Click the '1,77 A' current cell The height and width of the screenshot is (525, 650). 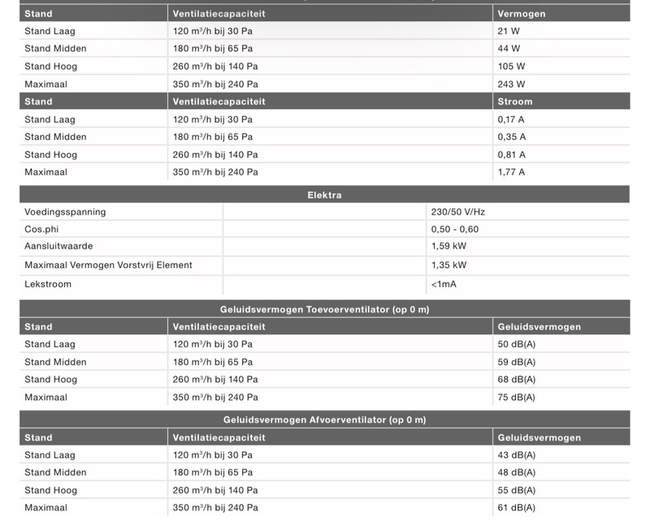511,172
